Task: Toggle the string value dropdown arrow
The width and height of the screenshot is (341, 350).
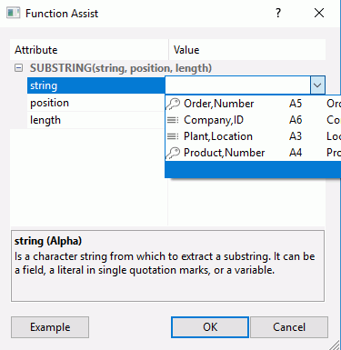Action: coord(317,85)
